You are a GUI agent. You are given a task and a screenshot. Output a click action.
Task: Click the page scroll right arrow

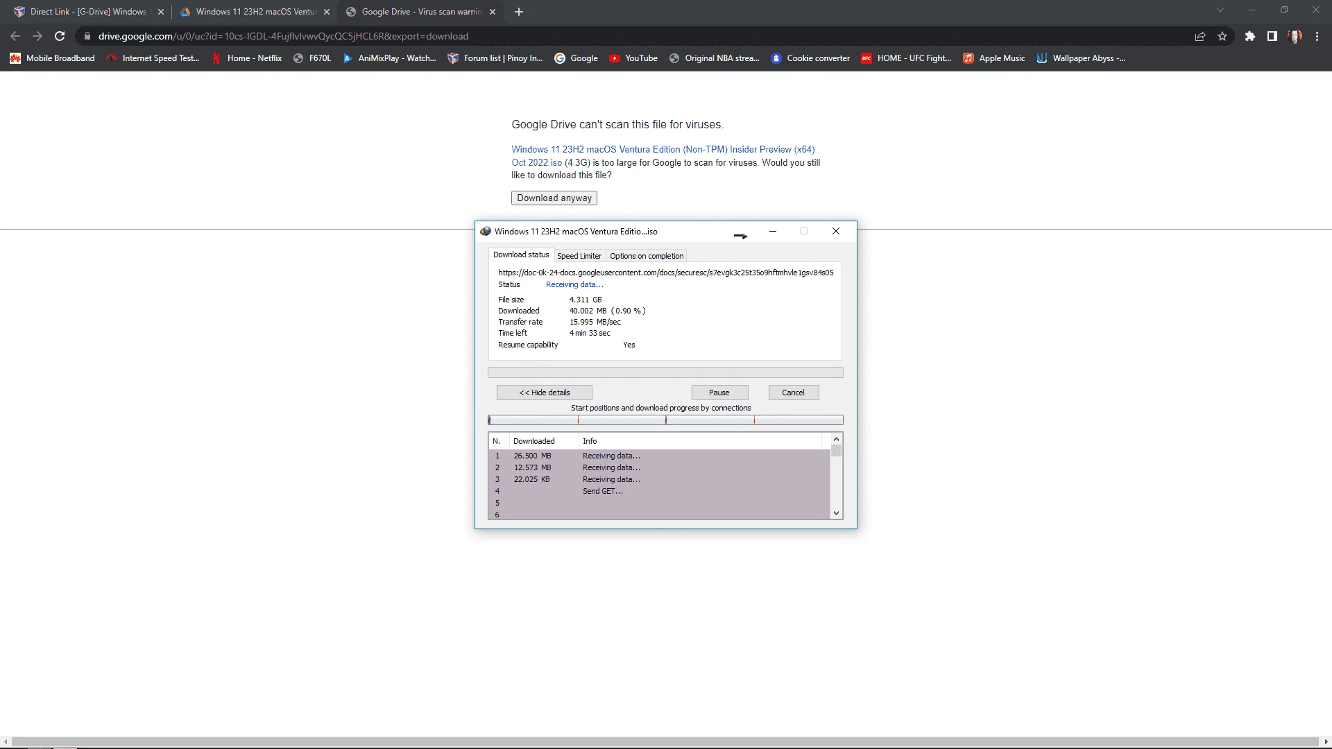pos(1326,742)
